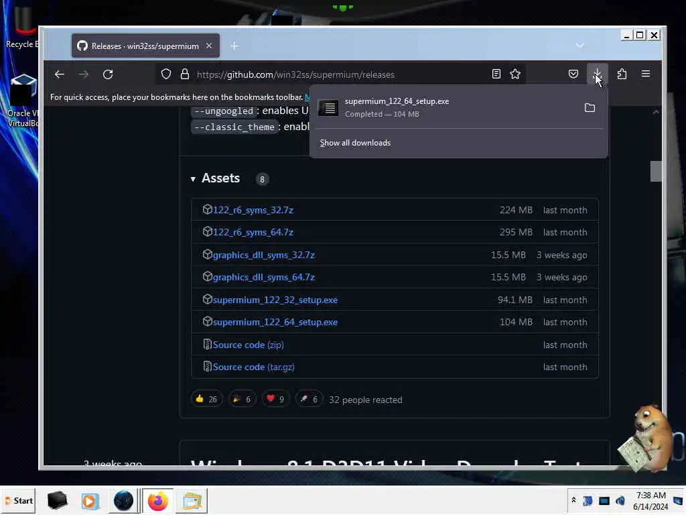The height and width of the screenshot is (515, 686).
Task: Reload the current GitHub page
Action: (x=108, y=74)
